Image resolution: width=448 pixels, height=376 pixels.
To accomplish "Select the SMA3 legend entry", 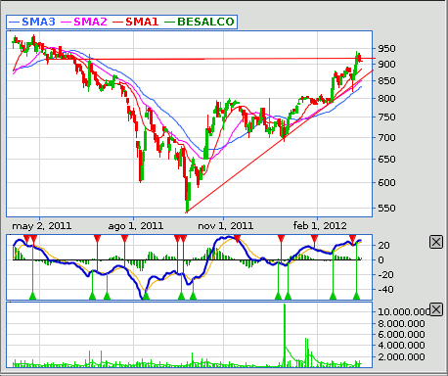I will point(32,22).
